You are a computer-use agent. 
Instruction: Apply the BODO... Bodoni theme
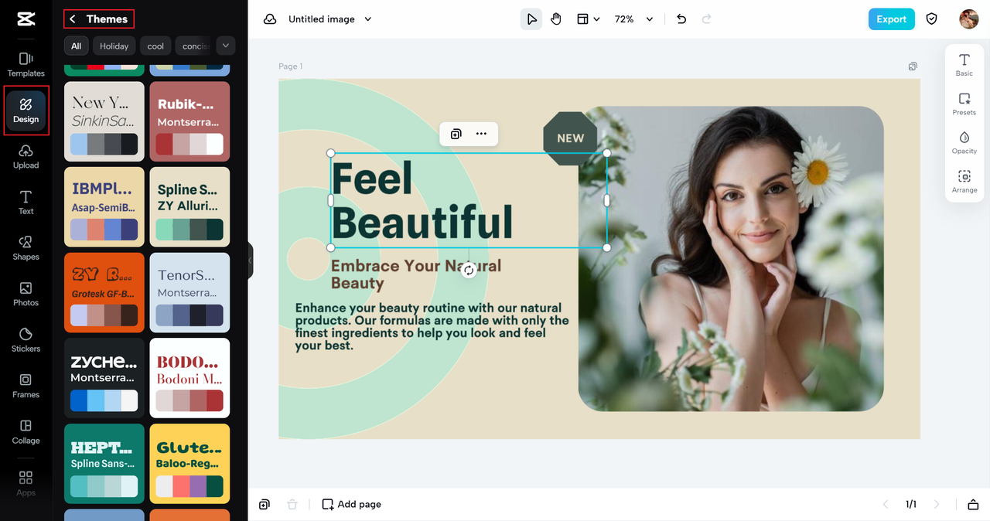coord(189,378)
